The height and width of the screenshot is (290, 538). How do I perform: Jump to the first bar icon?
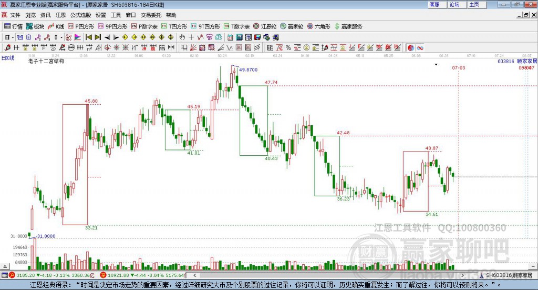(88, 37)
